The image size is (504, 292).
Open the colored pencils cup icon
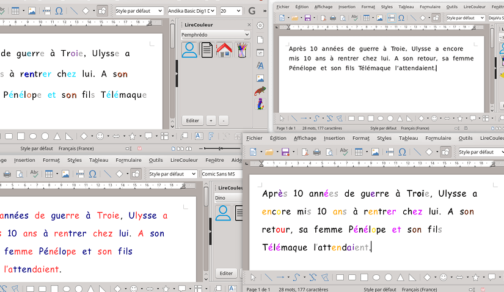[x=241, y=49]
